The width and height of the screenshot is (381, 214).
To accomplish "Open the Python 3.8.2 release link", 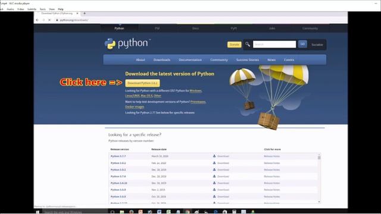I will point(118,163).
